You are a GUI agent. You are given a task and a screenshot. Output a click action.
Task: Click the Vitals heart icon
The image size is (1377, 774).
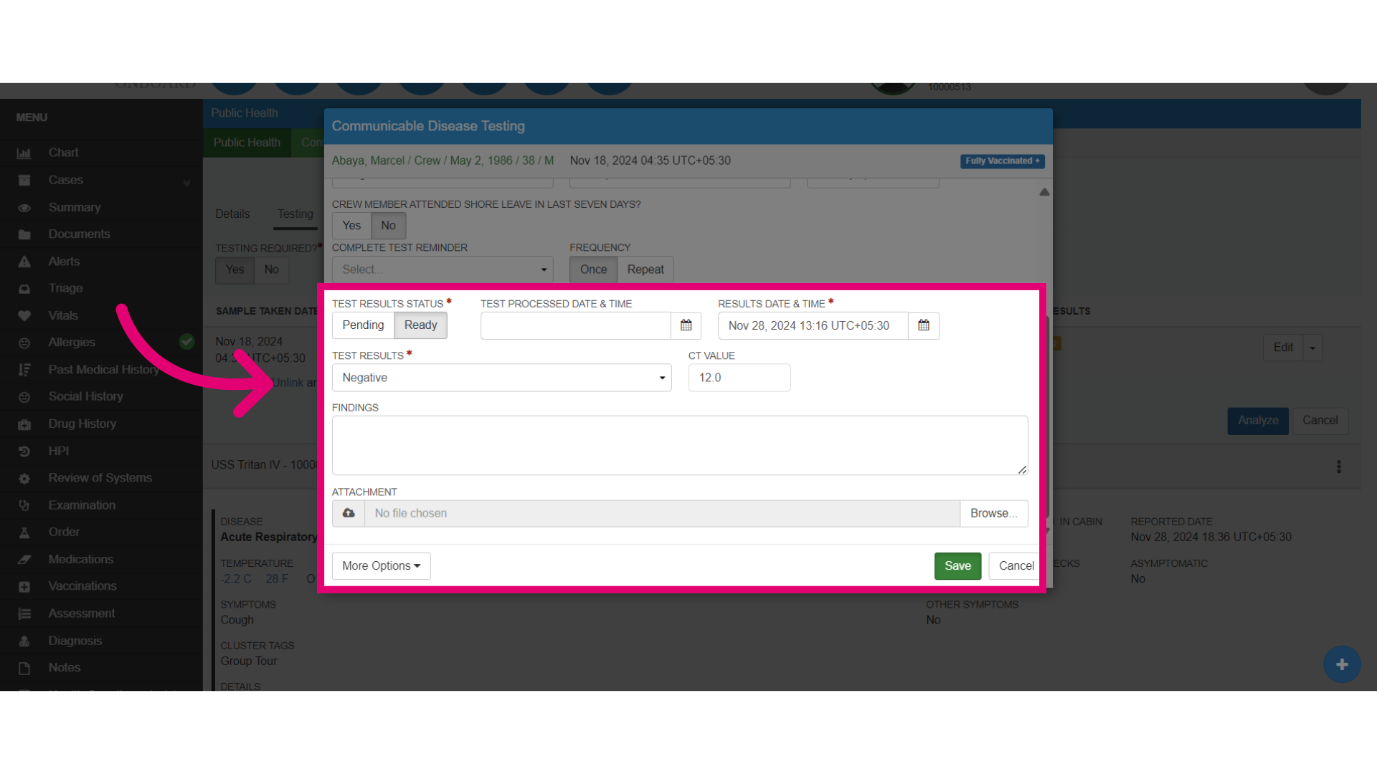click(24, 315)
